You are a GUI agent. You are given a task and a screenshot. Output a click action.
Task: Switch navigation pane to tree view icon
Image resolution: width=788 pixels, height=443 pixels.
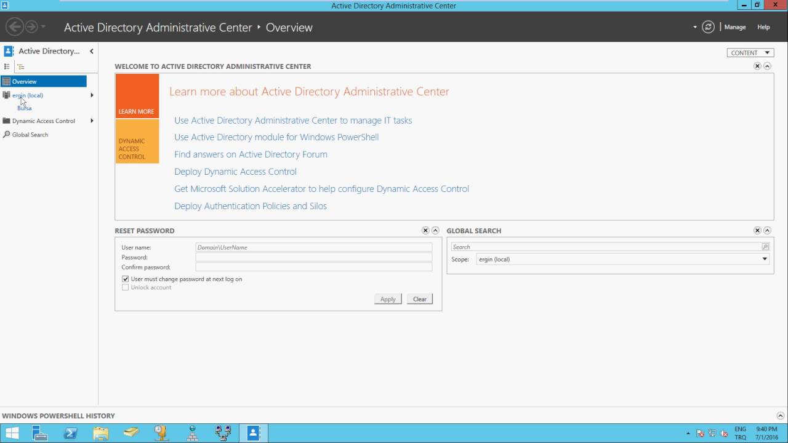(20, 66)
